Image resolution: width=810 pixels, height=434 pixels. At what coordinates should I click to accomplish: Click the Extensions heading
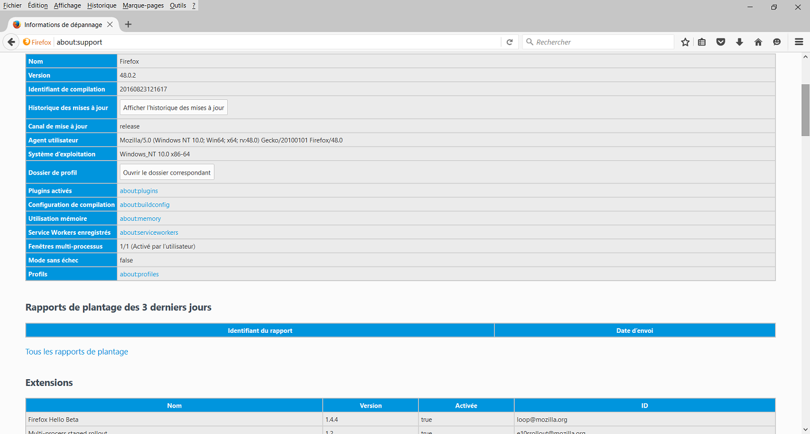pos(49,383)
